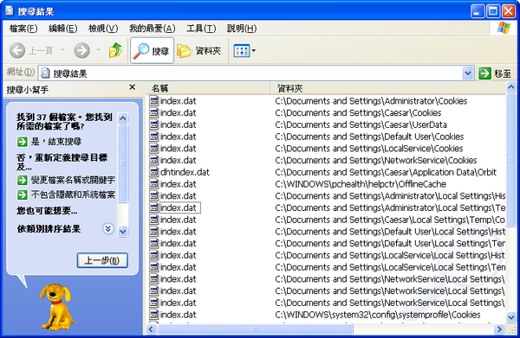The width and height of the screenshot is (520, 338).
Task: Select index.dat in LocalService\Cookies
Action: point(178,148)
